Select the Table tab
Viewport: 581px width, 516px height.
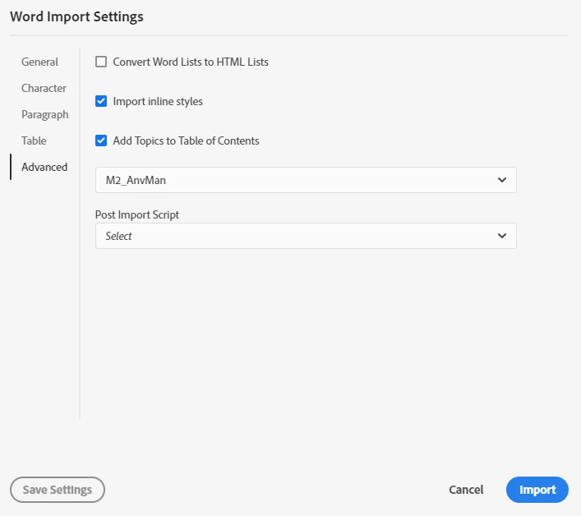click(x=34, y=141)
